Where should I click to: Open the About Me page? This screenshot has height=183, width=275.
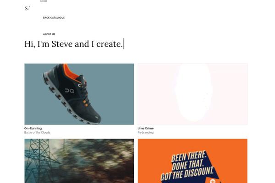click(49, 34)
